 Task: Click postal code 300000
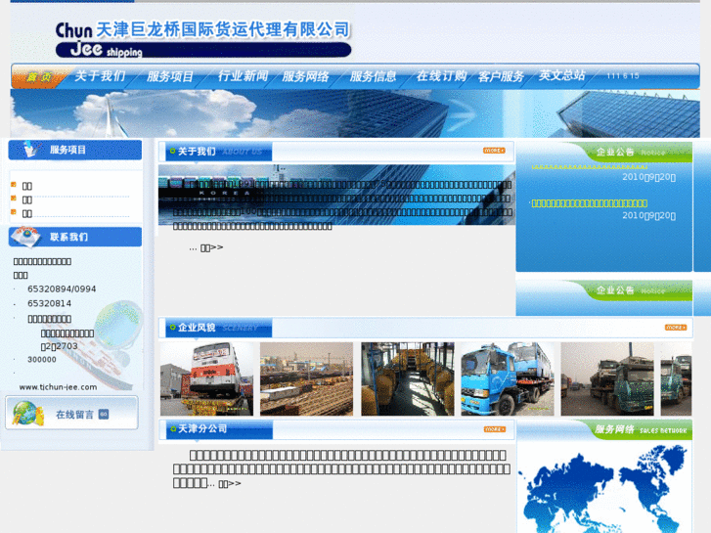coord(42,360)
